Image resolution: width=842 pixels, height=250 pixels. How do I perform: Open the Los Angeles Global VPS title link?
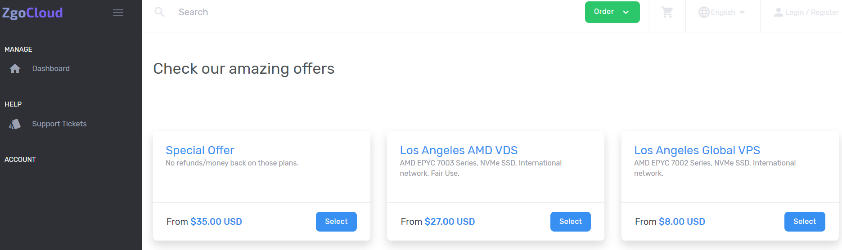click(697, 150)
